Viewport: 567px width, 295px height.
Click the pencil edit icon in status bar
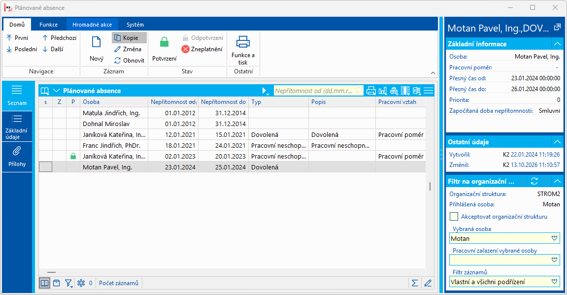tap(428, 283)
